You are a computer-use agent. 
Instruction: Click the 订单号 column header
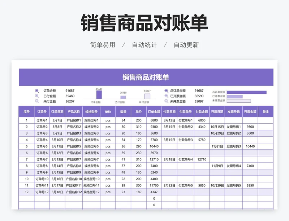click(42, 112)
